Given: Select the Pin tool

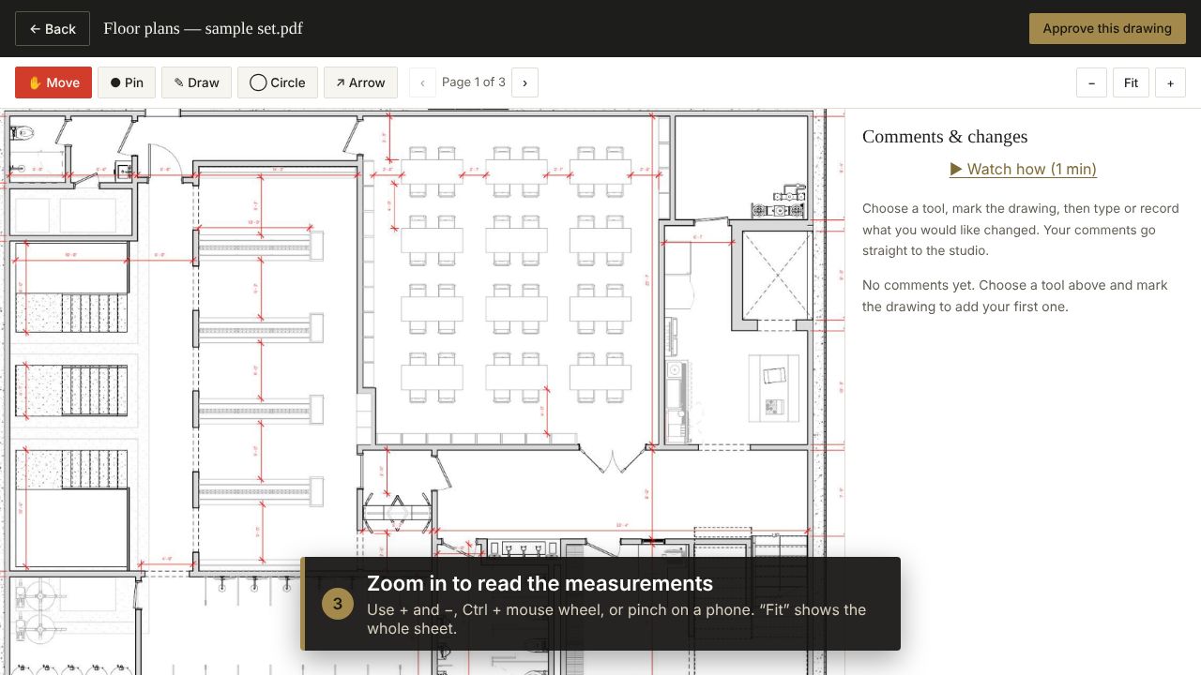Looking at the screenshot, I should point(127,82).
